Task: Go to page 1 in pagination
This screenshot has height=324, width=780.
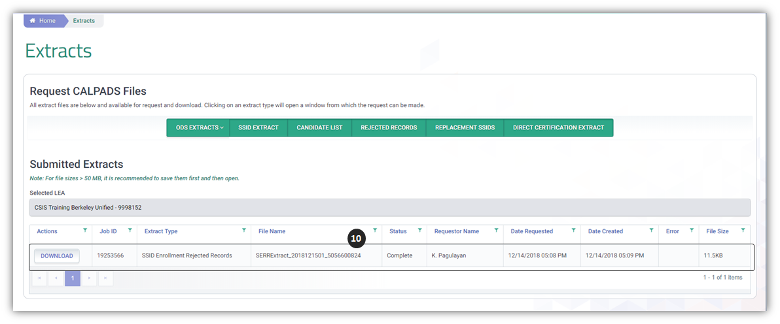Action: click(73, 279)
